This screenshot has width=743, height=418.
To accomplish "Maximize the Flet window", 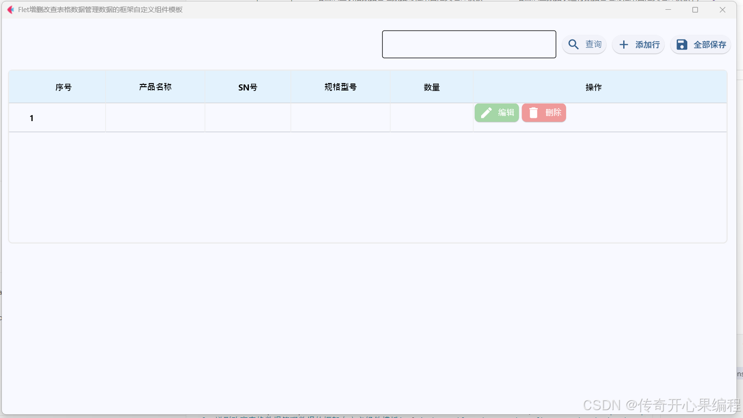I will pos(695,10).
